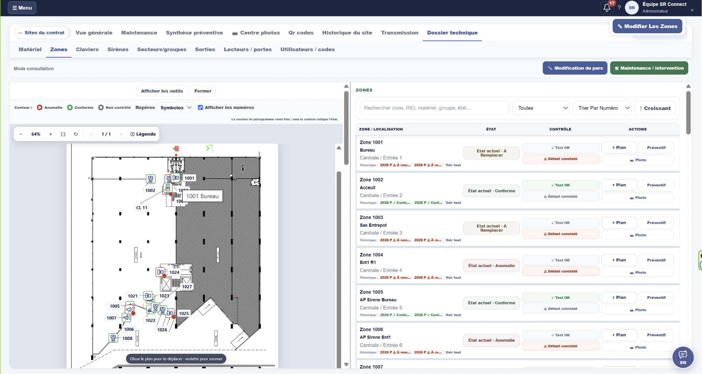Click the Modifier Les Zones button

pos(647,26)
